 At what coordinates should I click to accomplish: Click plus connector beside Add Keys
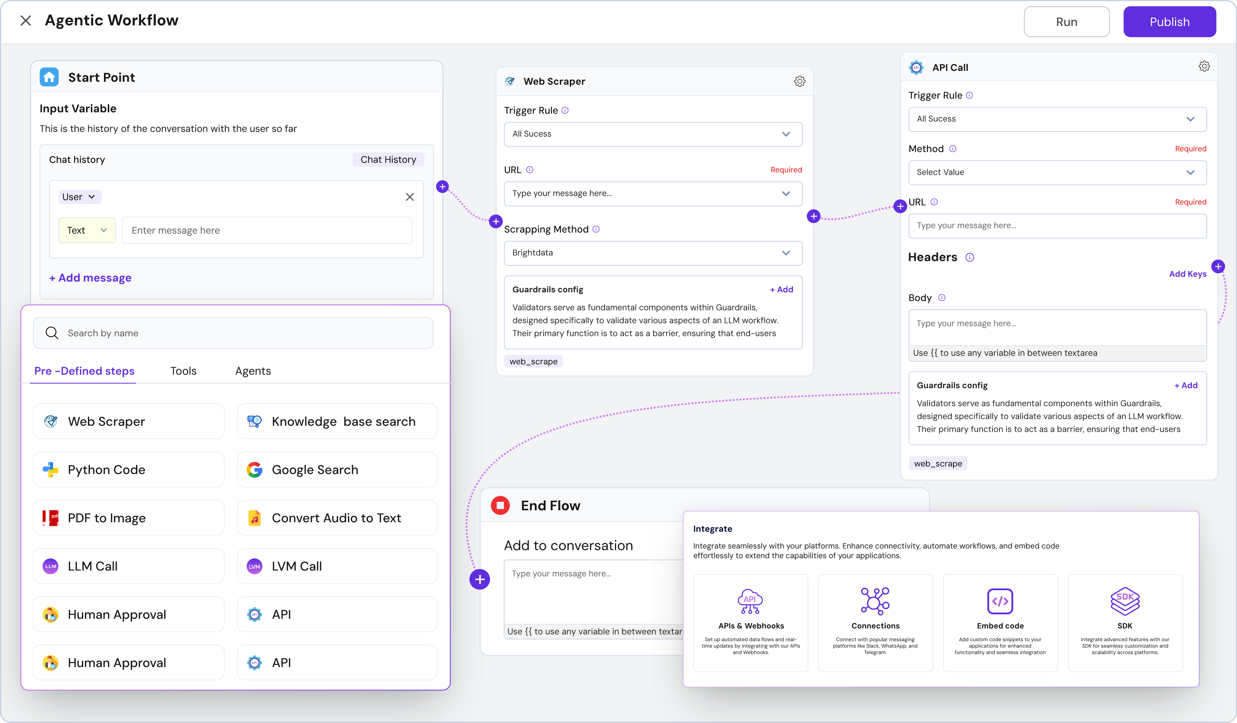pyautogui.click(x=1218, y=267)
